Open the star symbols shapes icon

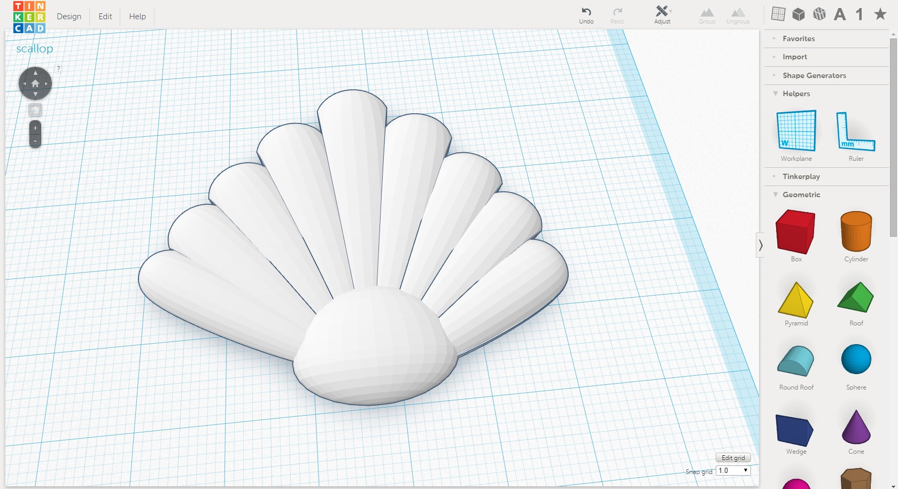coord(880,14)
